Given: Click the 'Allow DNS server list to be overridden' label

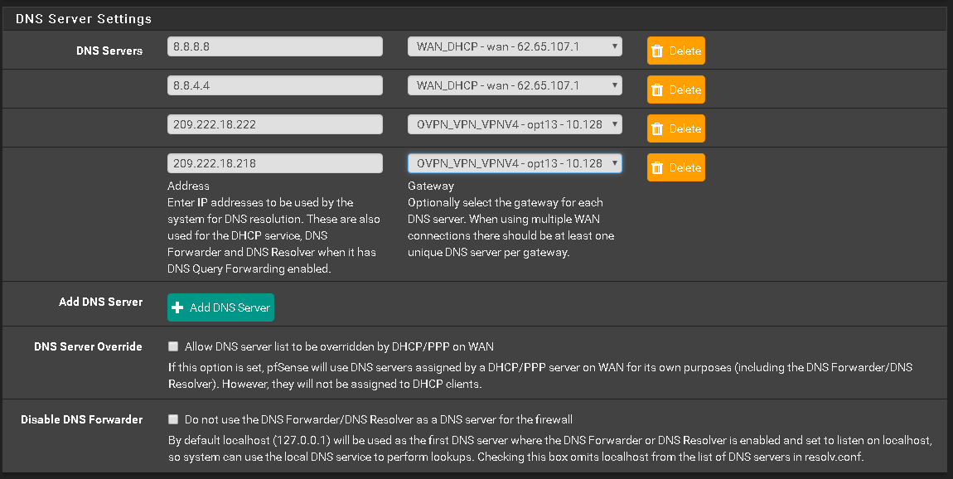Looking at the screenshot, I should tap(339, 346).
